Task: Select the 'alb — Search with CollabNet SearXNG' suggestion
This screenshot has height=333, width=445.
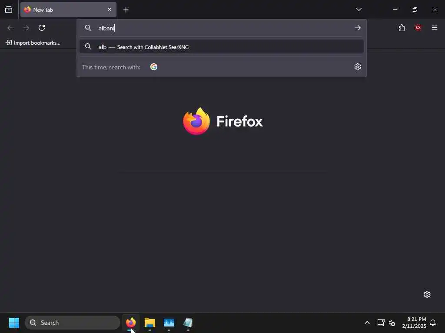Action: pyautogui.click(x=221, y=47)
